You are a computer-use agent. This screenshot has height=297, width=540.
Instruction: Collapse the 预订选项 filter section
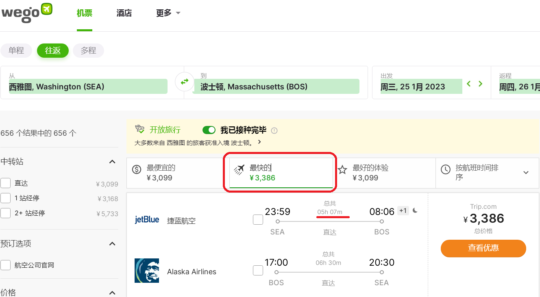[x=113, y=244]
